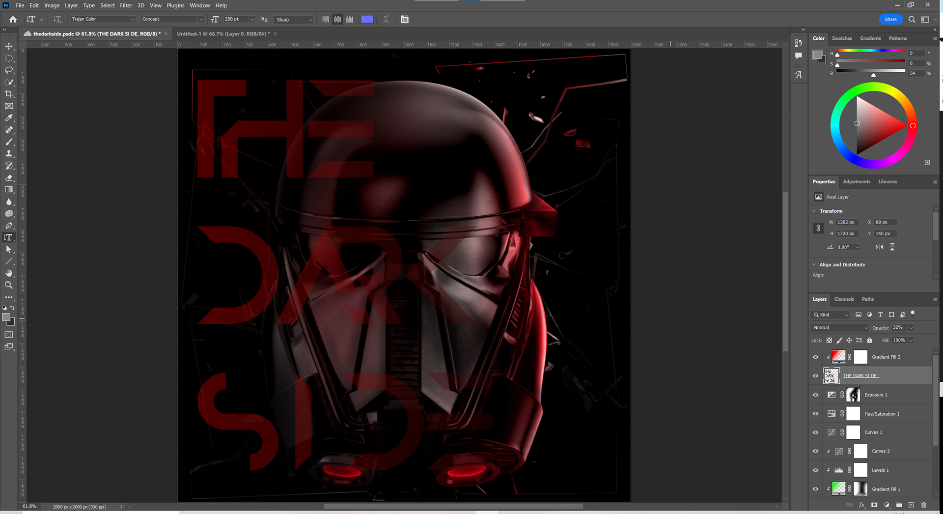Select the Crop tool

9,94
